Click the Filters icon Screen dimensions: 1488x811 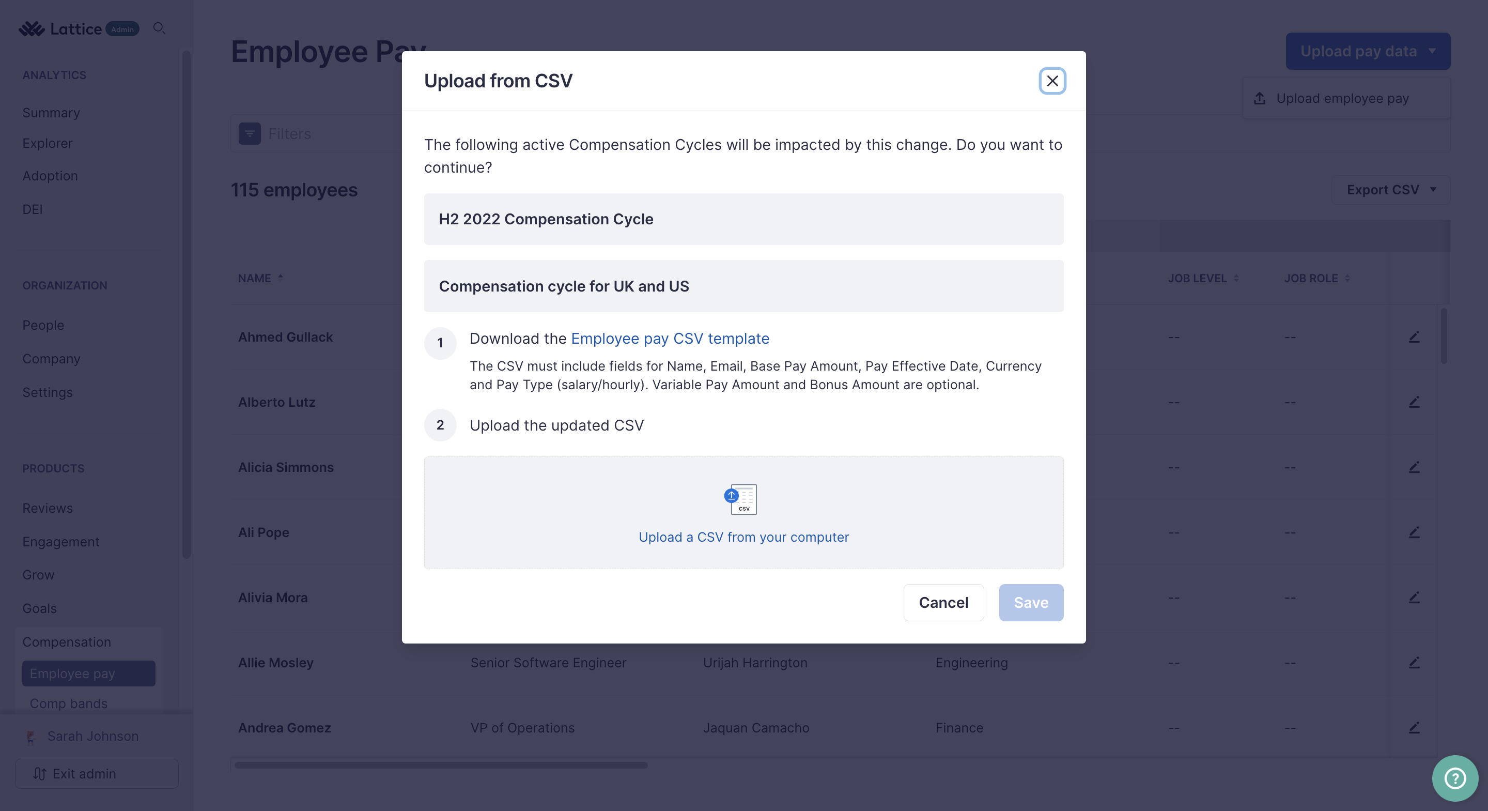(x=250, y=133)
